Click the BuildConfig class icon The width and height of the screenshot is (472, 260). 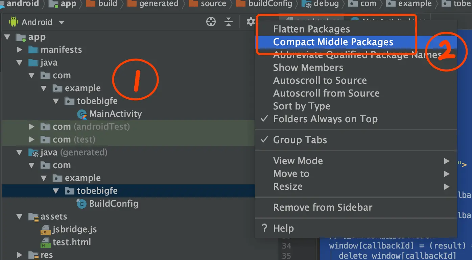(82, 204)
